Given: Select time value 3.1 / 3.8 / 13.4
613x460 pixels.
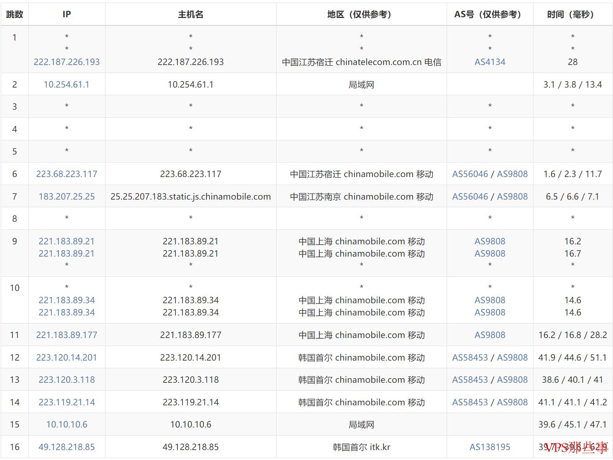Looking at the screenshot, I should (572, 85).
